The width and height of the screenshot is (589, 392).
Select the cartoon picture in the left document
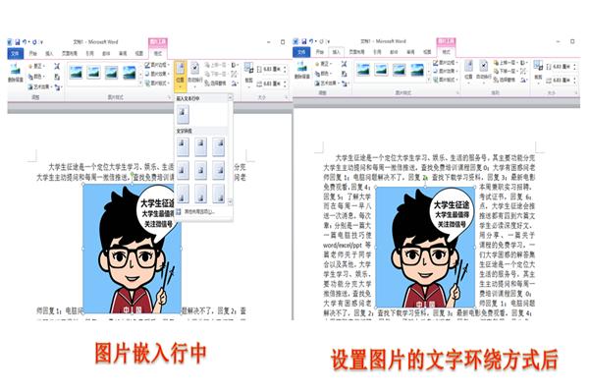coord(132,249)
